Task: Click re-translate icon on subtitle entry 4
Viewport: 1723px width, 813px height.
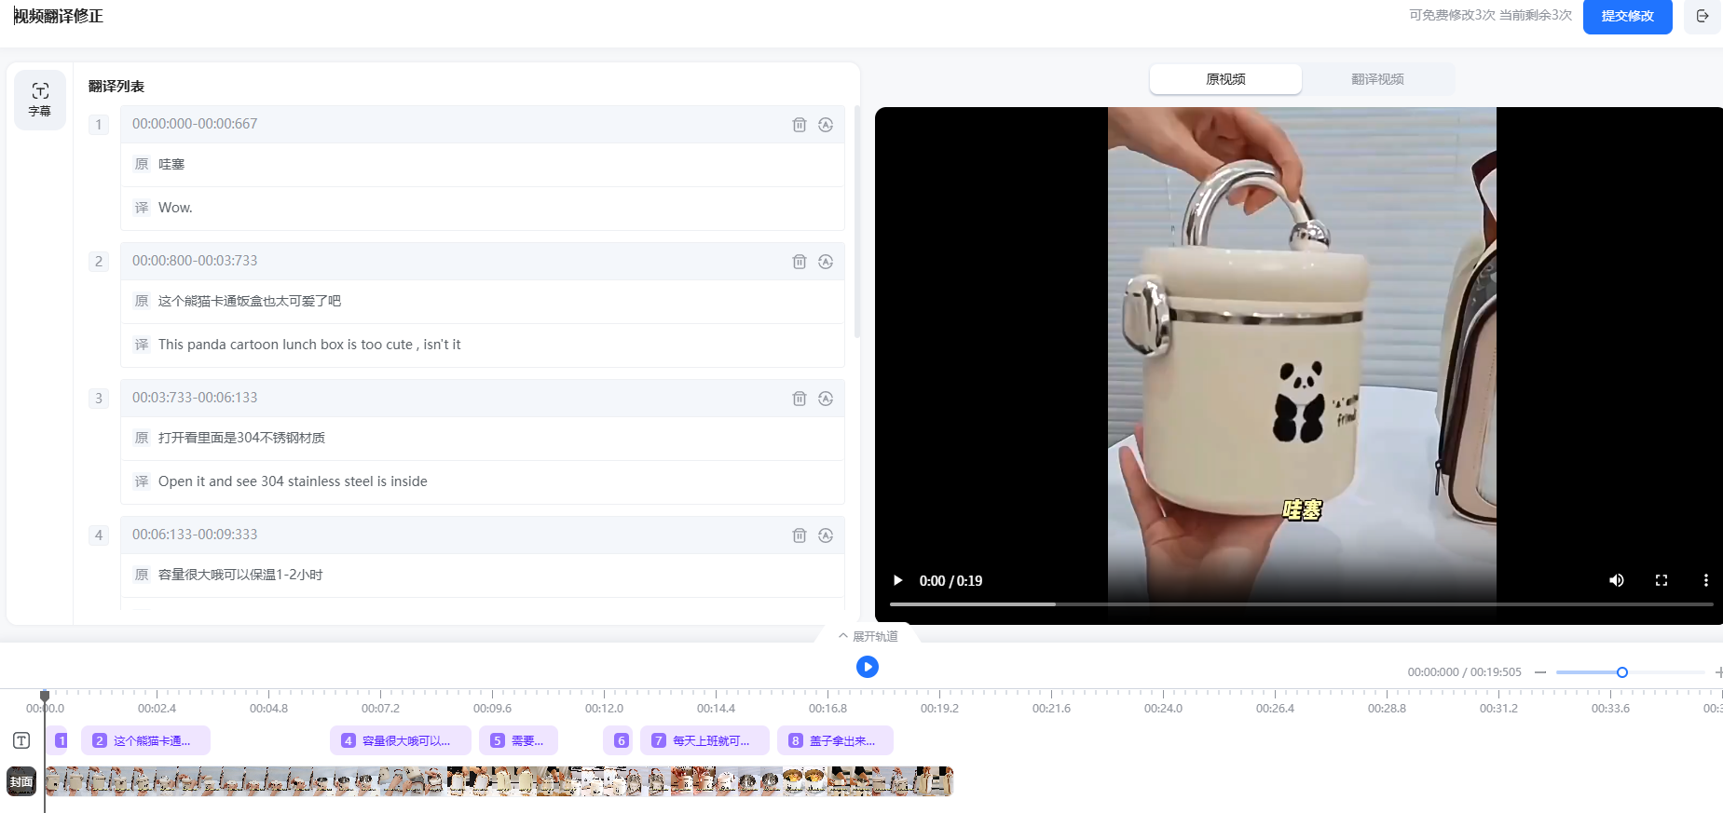Action: [x=825, y=535]
